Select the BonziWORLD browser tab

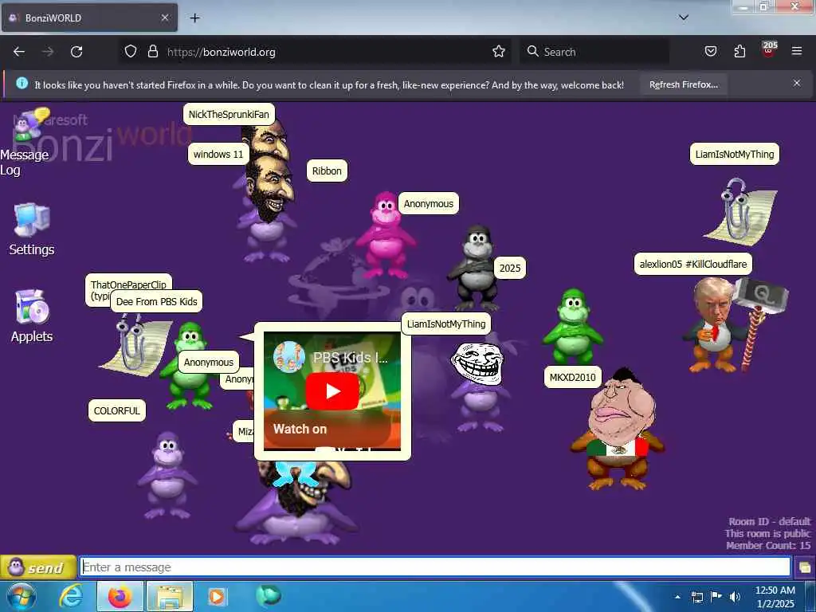(x=89, y=18)
